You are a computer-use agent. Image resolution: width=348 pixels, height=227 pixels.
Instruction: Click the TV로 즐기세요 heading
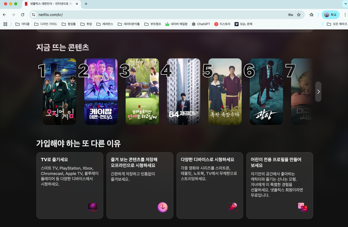(54, 160)
